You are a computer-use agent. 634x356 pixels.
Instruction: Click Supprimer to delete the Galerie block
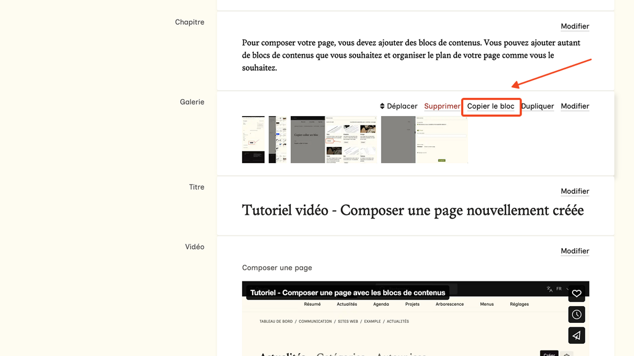point(442,106)
